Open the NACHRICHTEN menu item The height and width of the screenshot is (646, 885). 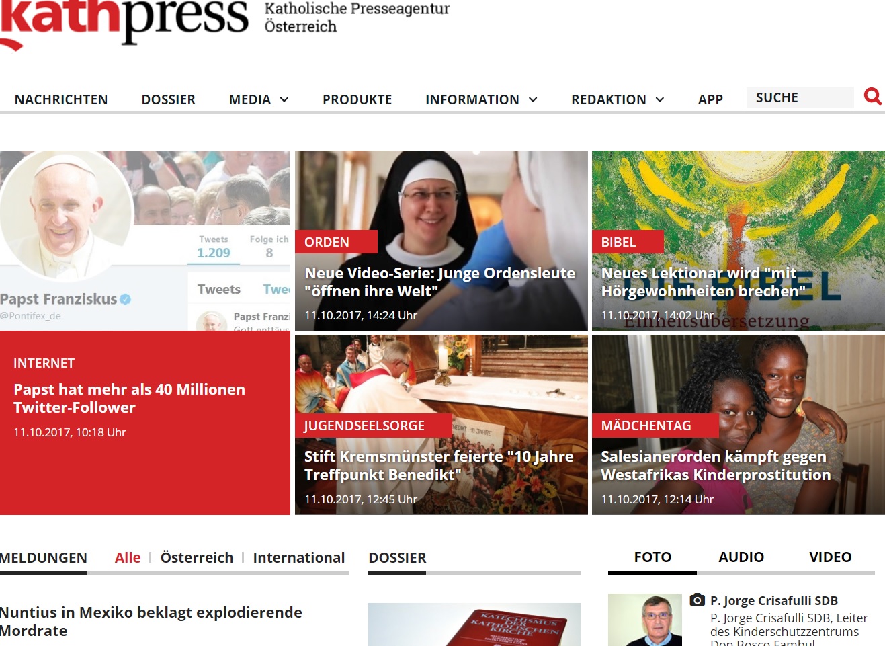(61, 99)
